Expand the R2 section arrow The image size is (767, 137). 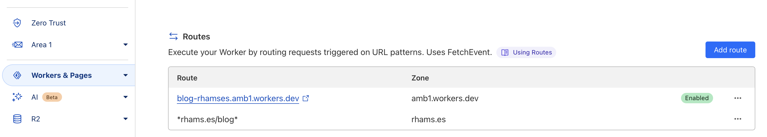[x=125, y=119]
